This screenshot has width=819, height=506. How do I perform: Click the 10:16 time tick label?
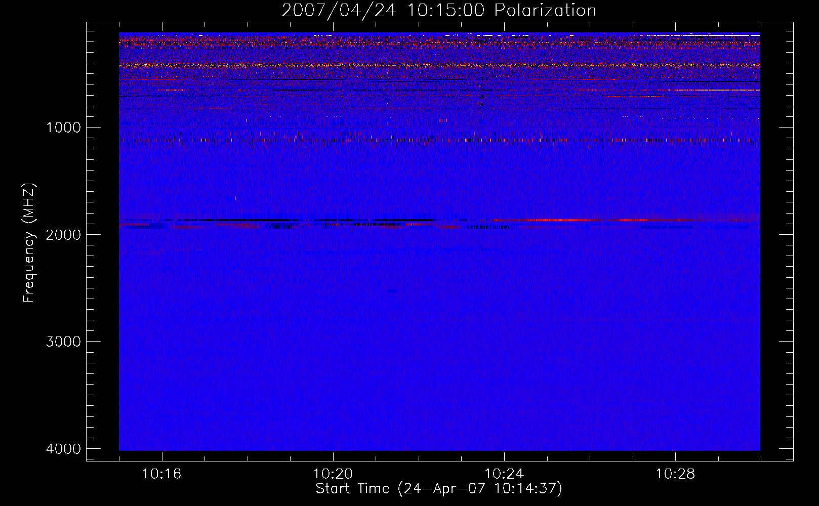[x=161, y=474]
